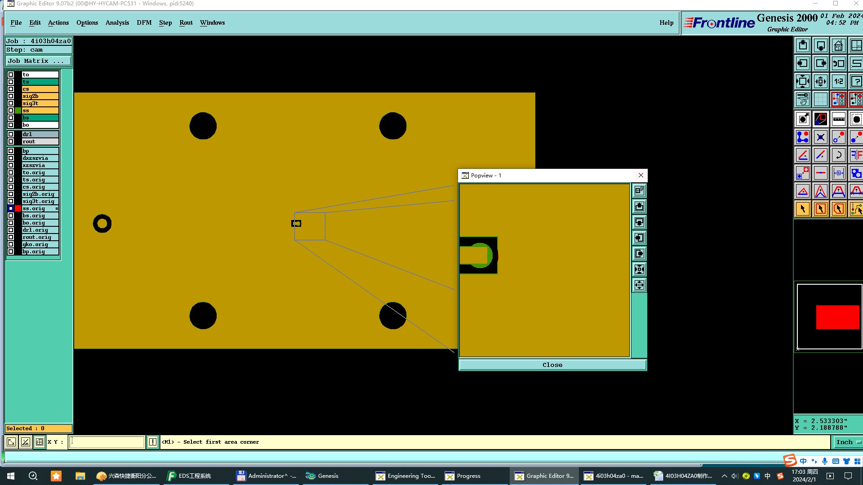Screen dimensions: 863x485
Task: Click the Help menu button
Action: 666,22
